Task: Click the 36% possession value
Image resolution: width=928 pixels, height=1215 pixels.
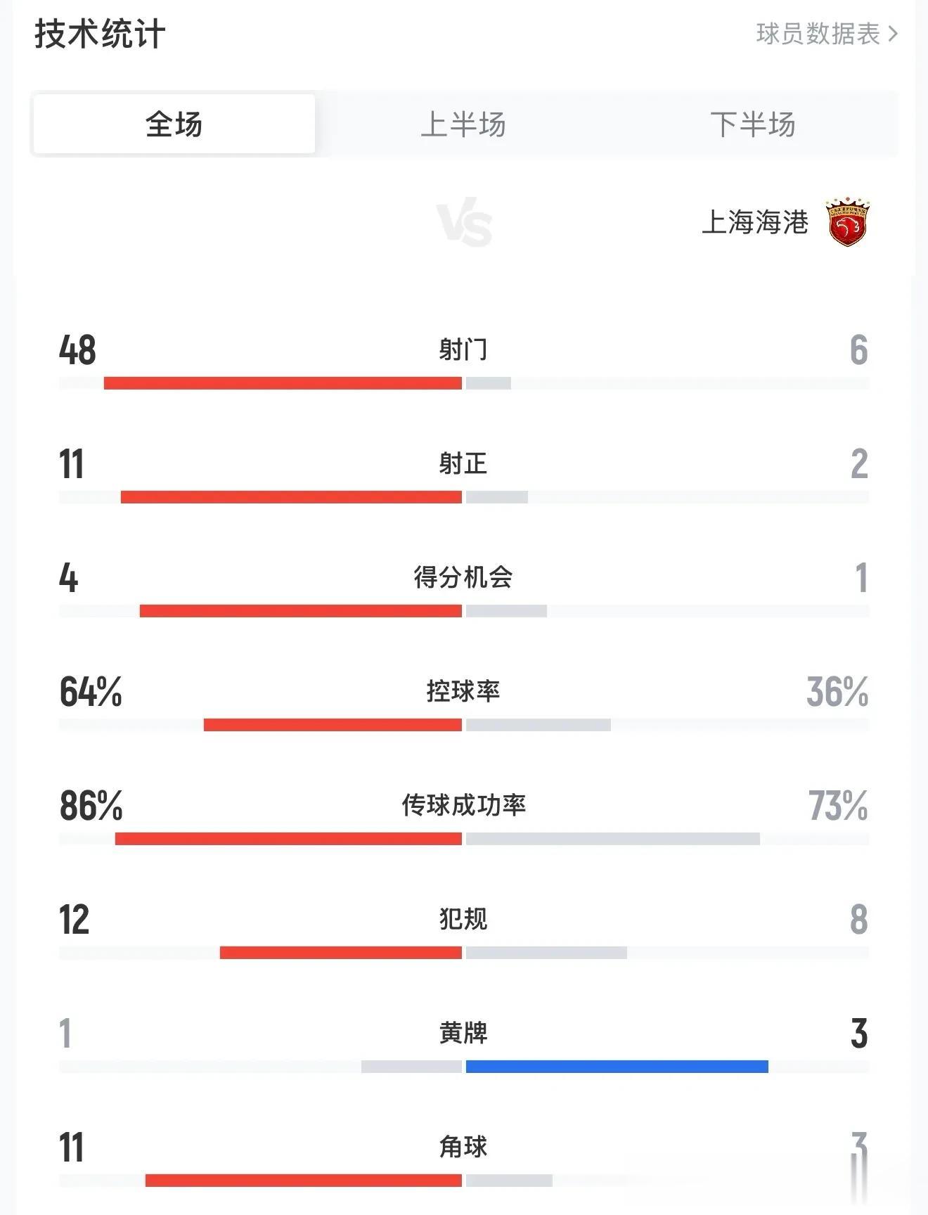Action: coord(837,692)
